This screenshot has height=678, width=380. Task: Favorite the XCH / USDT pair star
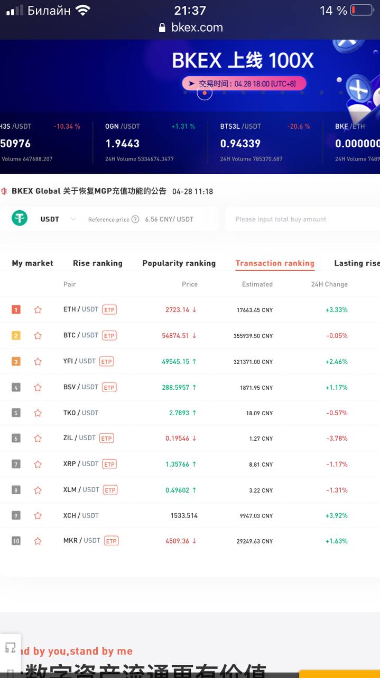tap(38, 516)
